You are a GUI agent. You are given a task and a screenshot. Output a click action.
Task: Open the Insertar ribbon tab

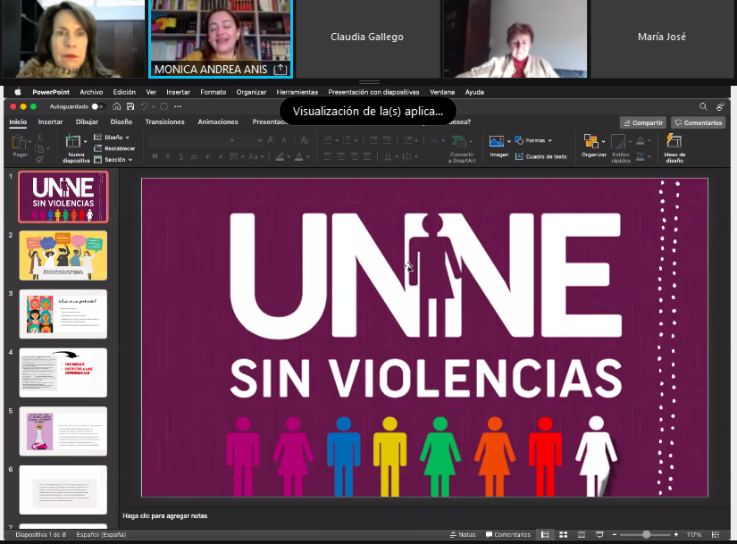click(x=50, y=121)
